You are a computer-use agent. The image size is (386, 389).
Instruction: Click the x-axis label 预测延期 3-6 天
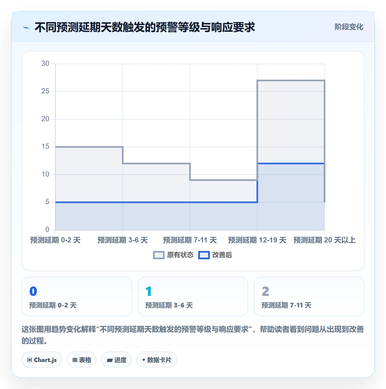[123, 240]
